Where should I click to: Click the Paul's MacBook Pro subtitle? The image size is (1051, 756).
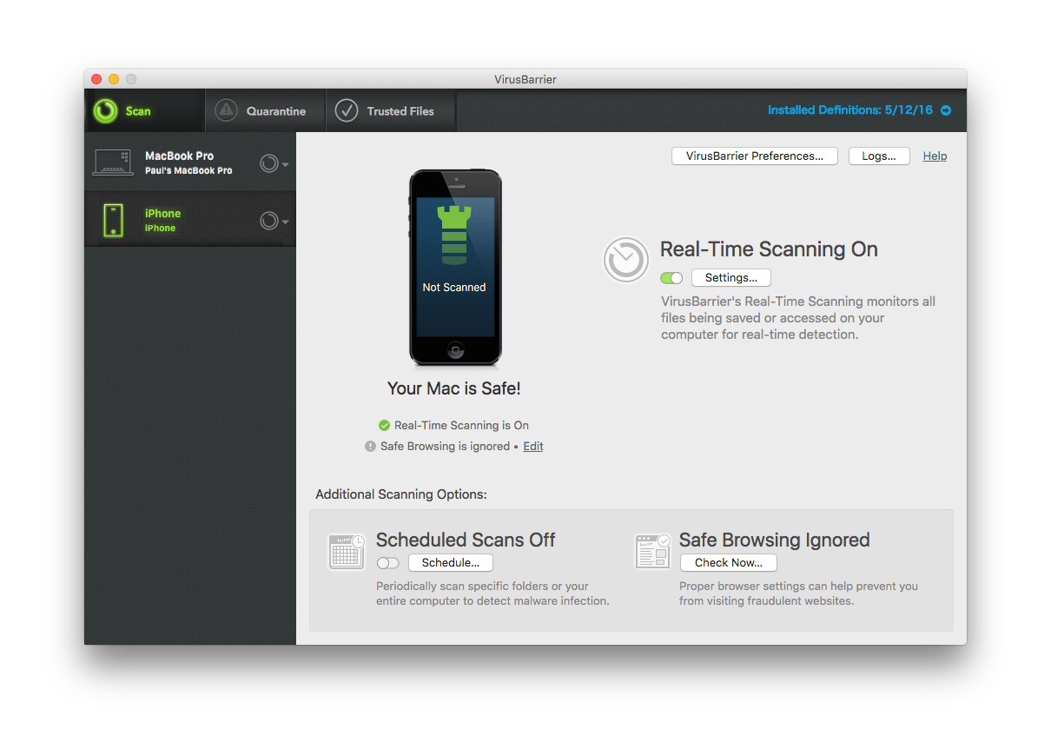[x=188, y=171]
